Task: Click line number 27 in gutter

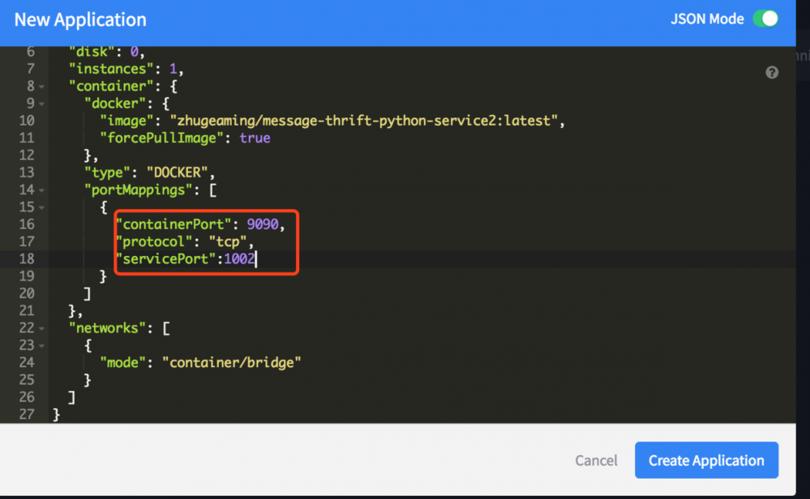Action: click(27, 414)
